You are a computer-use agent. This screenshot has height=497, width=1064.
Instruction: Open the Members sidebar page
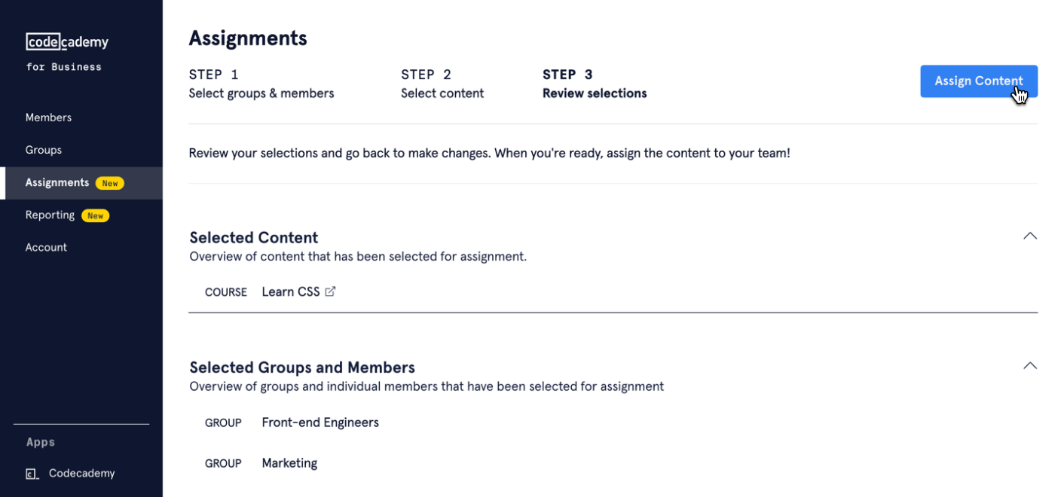point(48,117)
